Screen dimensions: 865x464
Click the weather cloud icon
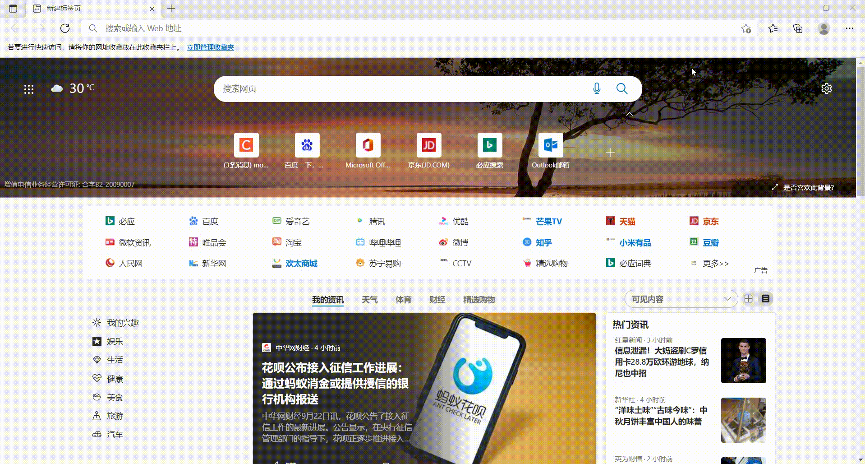pyautogui.click(x=57, y=88)
